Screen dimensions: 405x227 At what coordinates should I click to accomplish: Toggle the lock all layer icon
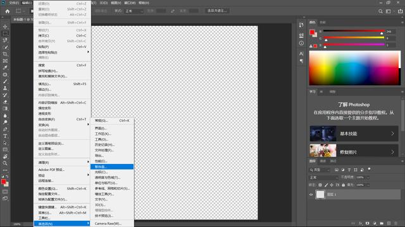coord(343,185)
